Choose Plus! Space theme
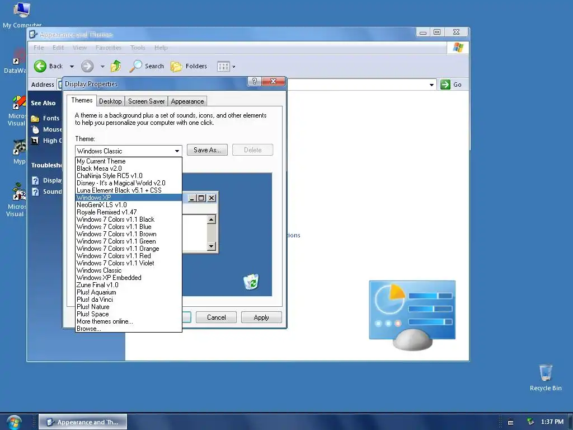This screenshot has height=430, width=573. (129, 314)
